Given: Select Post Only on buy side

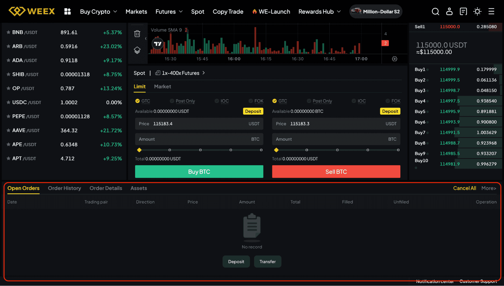Looking at the screenshot, I should tap(172, 101).
